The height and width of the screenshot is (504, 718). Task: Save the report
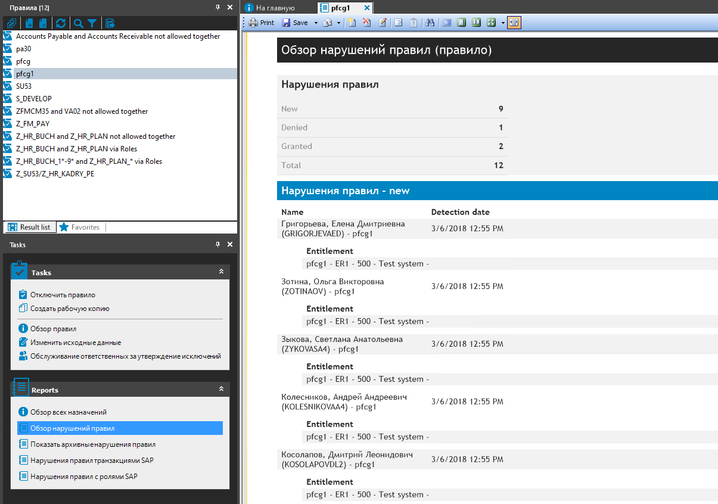pyautogui.click(x=295, y=23)
